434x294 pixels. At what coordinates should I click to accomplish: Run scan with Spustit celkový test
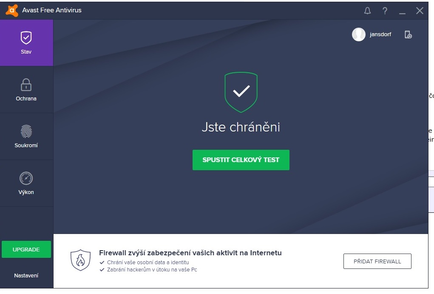241,160
